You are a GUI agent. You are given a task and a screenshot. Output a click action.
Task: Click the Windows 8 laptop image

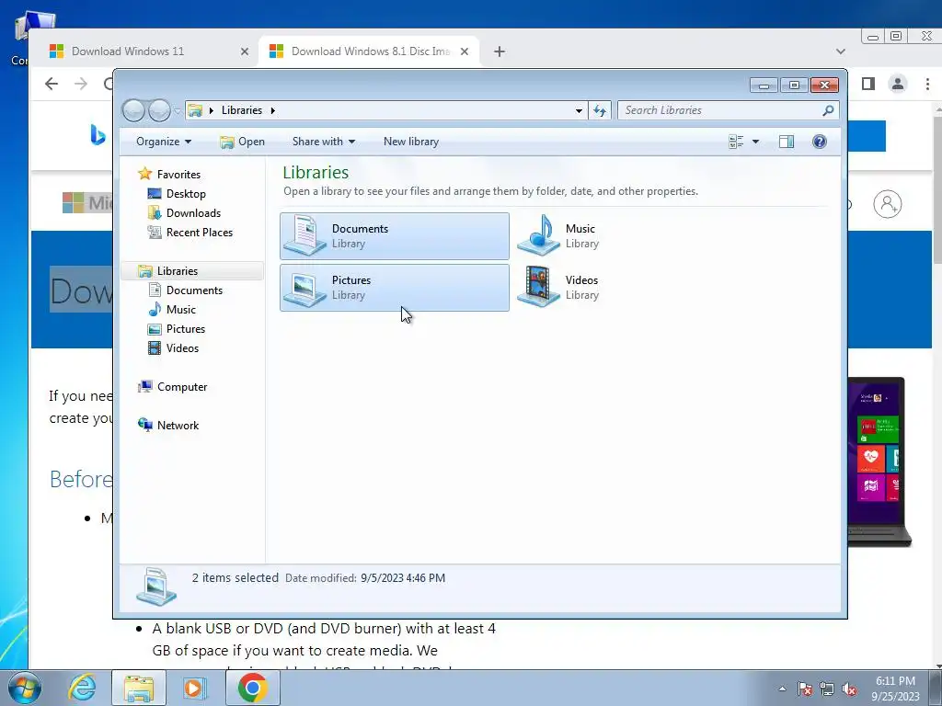coord(879,461)
